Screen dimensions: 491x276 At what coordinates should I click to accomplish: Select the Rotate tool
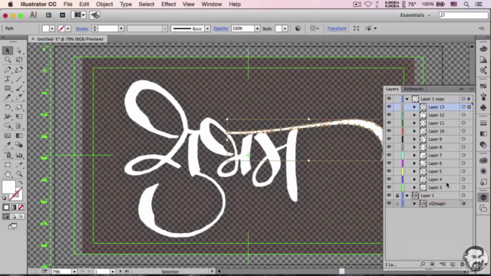(x=8, y=107)
